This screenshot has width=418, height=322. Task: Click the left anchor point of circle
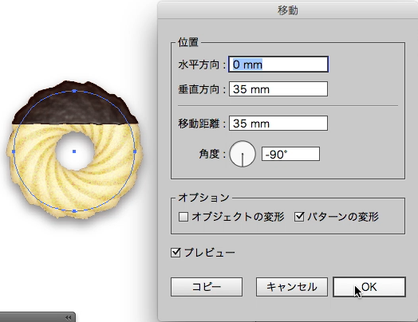[x=14, y=151]
